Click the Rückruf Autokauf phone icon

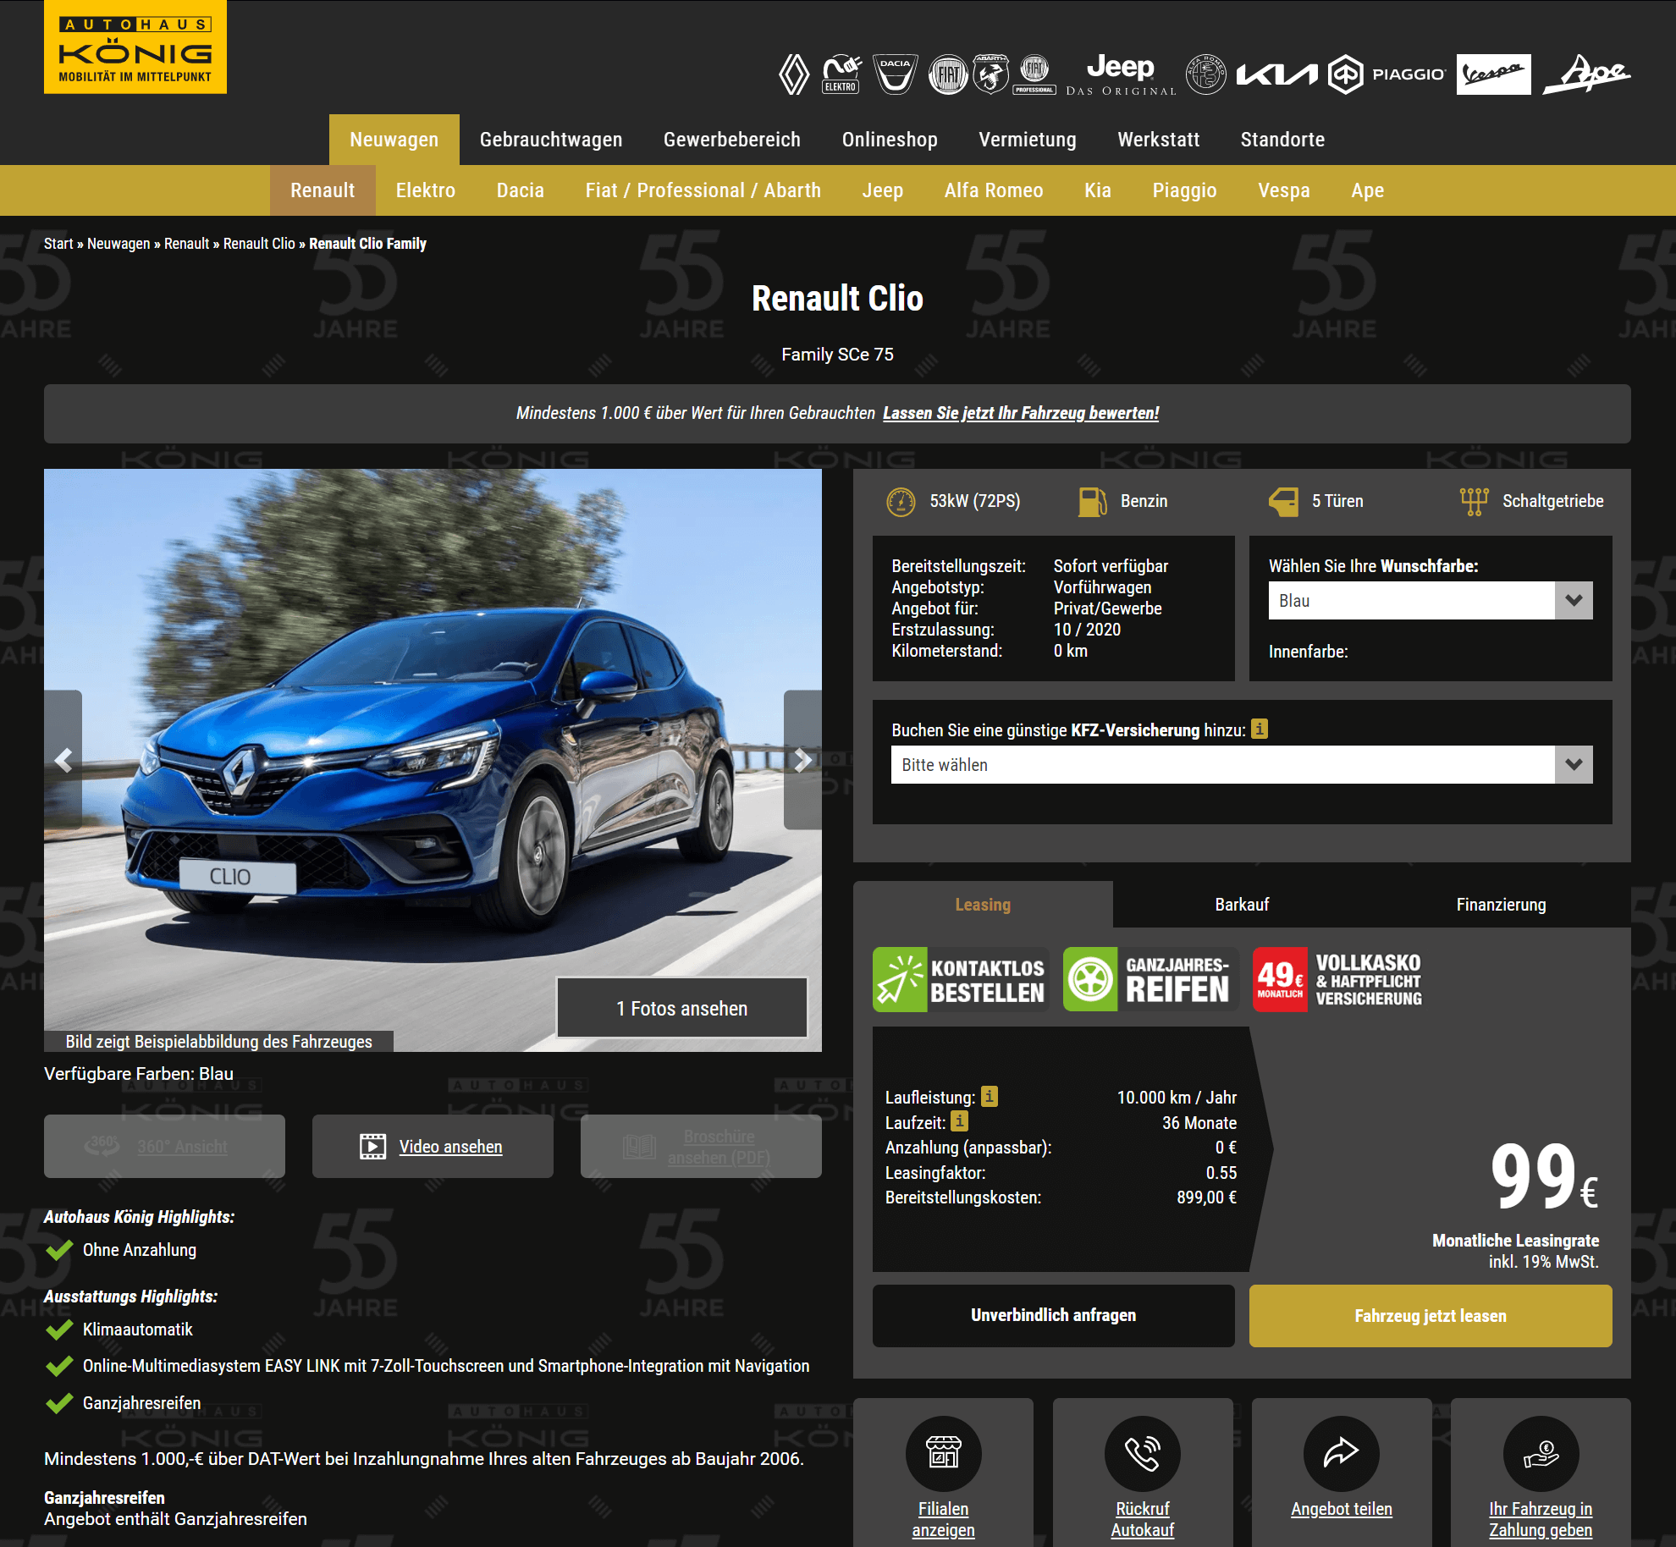pyautogui.click(x=1142, y=1453)
